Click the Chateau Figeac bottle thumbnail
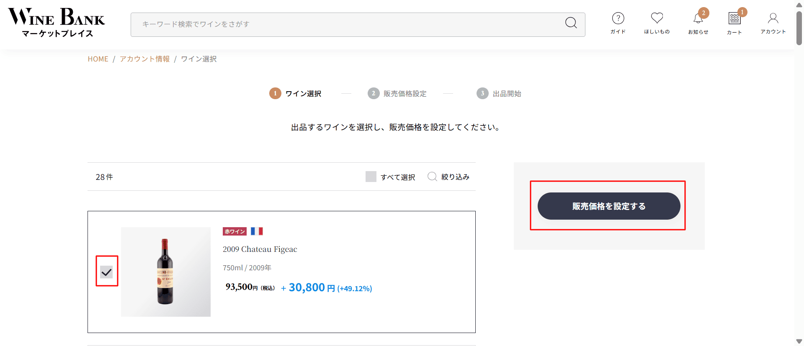This screenshot has width=804, height=346. [x=166, y=272]
